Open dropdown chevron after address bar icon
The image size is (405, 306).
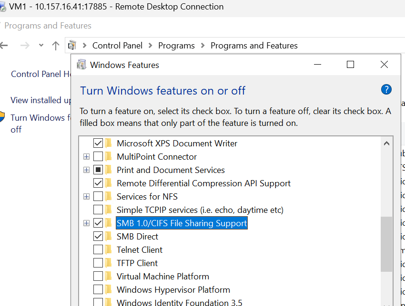click(x=84, y=46)
